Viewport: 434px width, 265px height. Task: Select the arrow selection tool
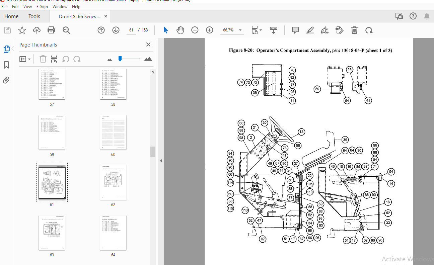165,30
